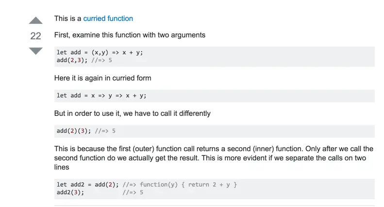
Task: Click the words 'This is a' before the link
Action: (x=67, y=18)
